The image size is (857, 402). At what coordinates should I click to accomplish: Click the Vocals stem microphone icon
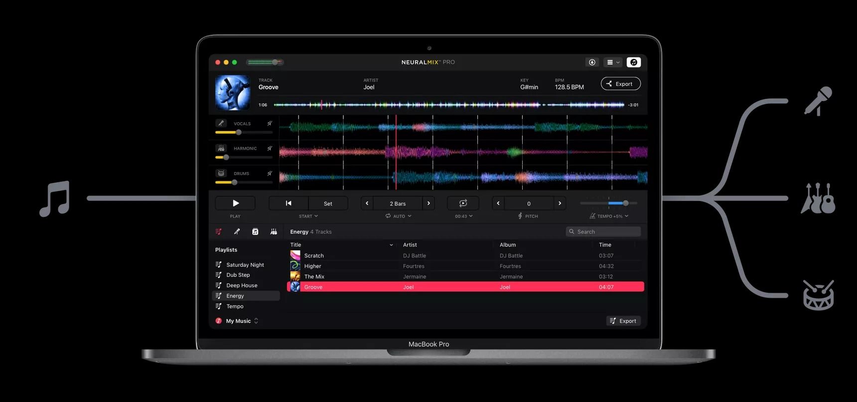221,123
